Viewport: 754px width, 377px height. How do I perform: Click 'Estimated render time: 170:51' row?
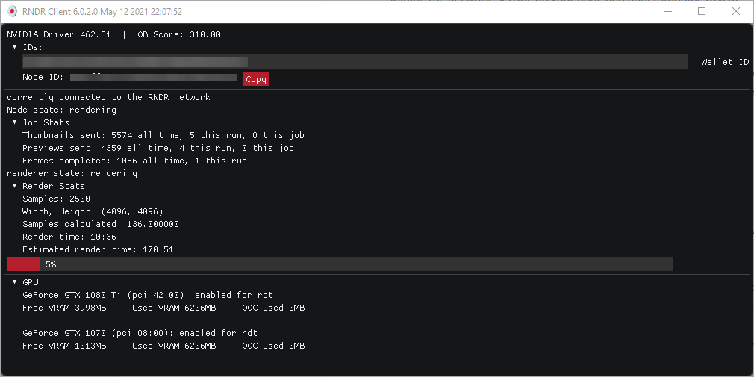(x=98, y=249)
